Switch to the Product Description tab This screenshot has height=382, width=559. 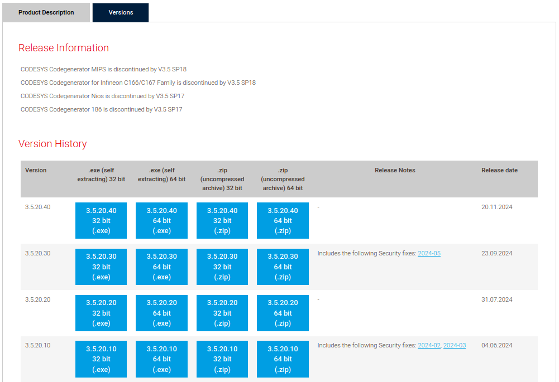pos(46,12)
